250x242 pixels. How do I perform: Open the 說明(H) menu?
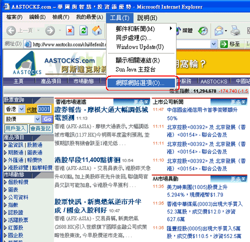(x=147, y=18)
